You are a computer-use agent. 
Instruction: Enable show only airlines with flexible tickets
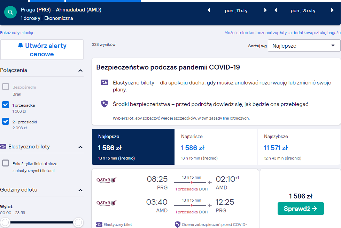pyautogui.click(x=6, y=163)
